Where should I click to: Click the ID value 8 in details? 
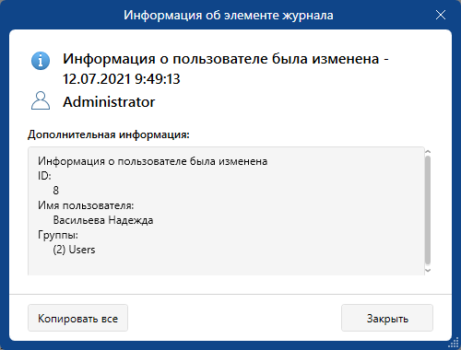pos(55,191)
